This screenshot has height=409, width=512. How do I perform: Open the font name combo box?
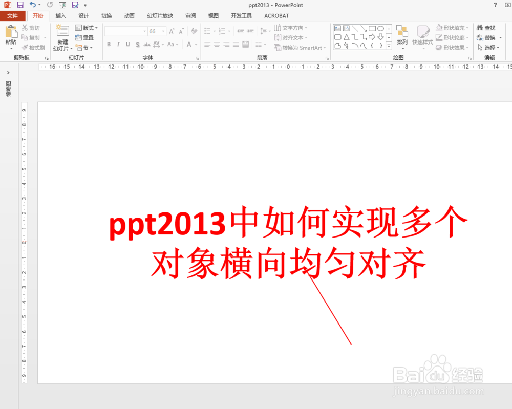pyautogui.click(x=126, y=31)
